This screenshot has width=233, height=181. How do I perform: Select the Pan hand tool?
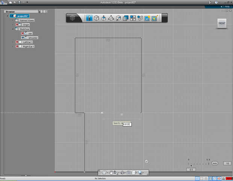(x=111, y=172)
